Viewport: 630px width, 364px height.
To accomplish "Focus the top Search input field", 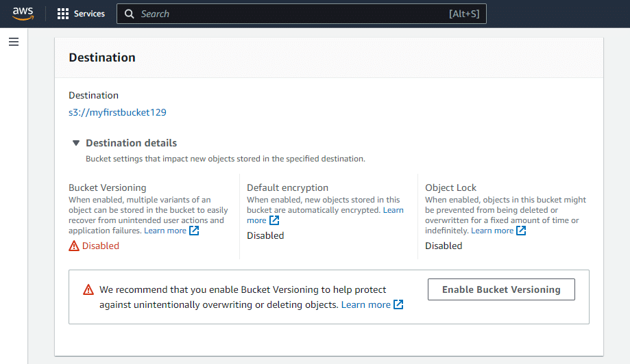I will point(288,14).
